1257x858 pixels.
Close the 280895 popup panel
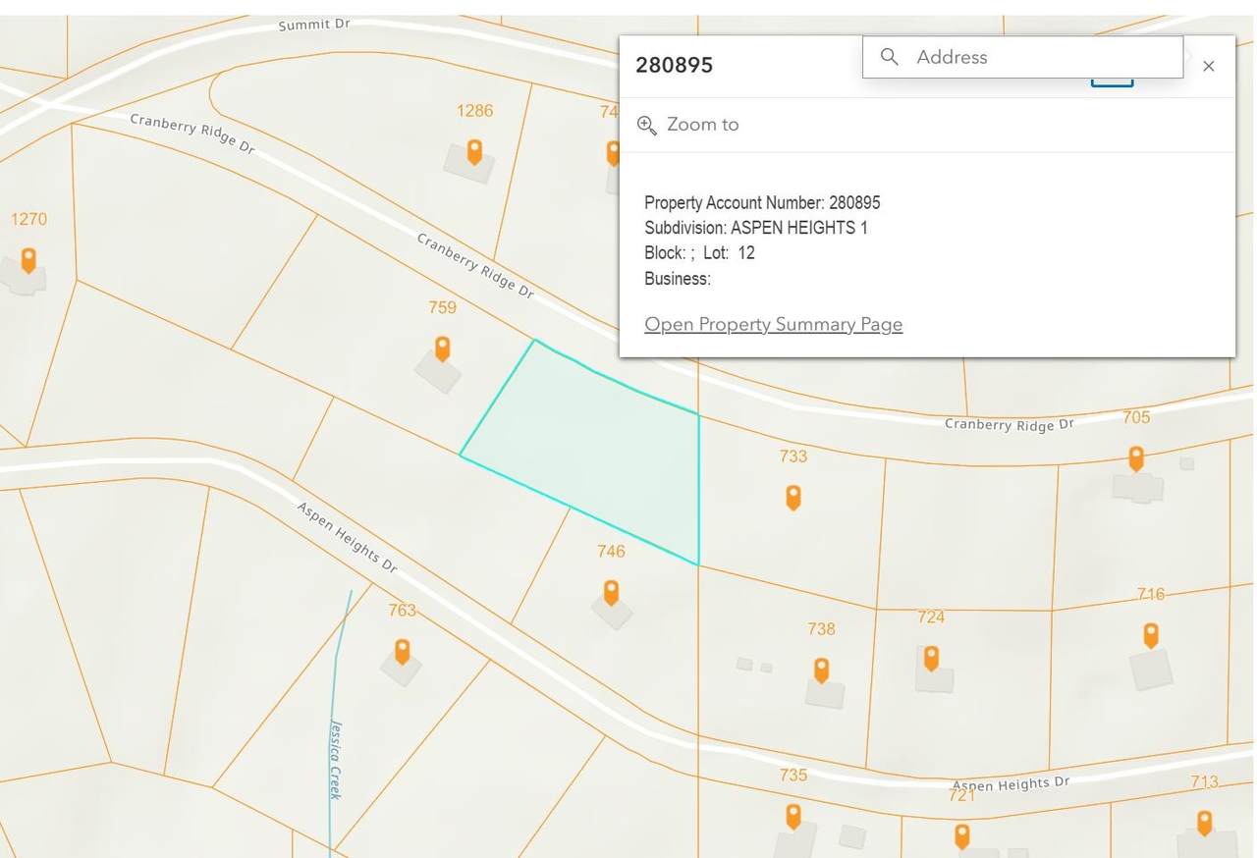click(x=1209, y=66)
